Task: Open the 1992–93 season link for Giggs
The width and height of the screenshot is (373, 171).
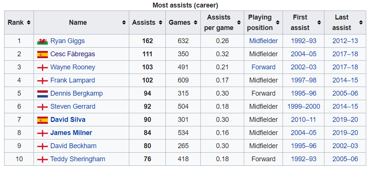Action: coord(304,41)
